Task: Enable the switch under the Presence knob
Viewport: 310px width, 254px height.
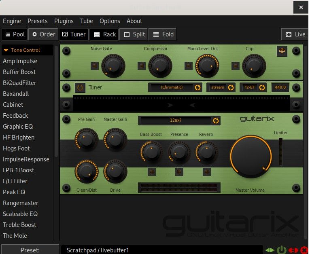Action: click(179, 172)
